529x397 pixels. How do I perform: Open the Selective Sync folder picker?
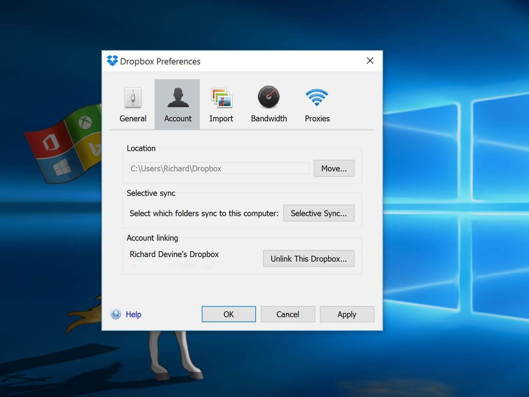point(318,213)
